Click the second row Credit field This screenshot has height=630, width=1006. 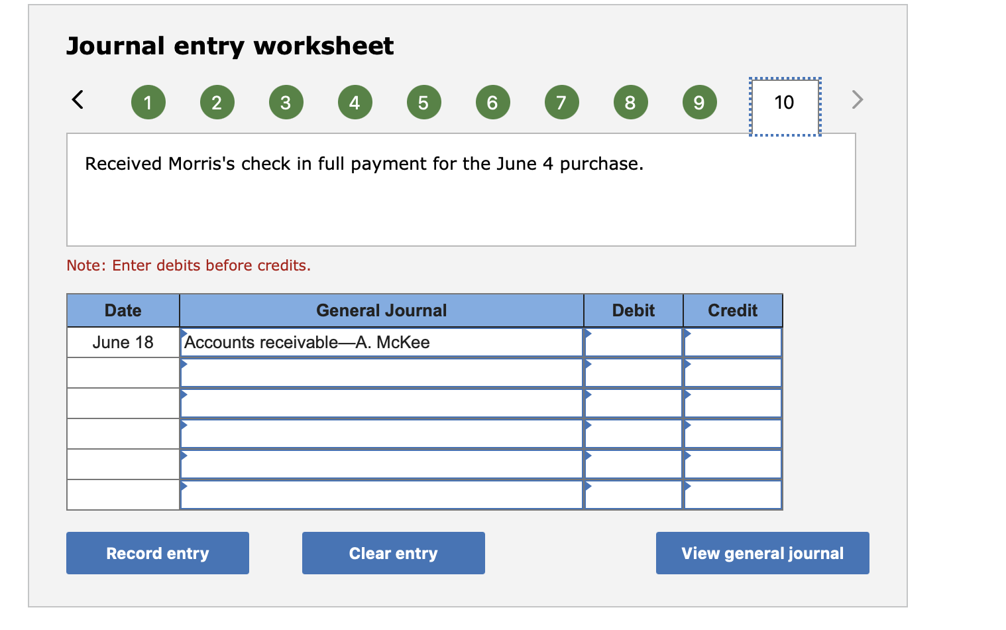coord(733,373)
